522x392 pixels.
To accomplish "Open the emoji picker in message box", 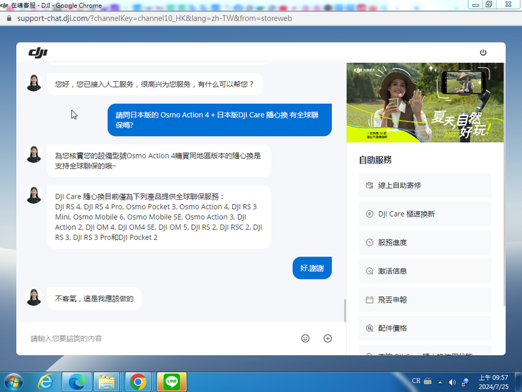I will 305,338.
